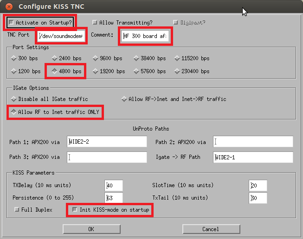Focus the Comment text field
Screen dimensions: 303x239
click(145, 36)
